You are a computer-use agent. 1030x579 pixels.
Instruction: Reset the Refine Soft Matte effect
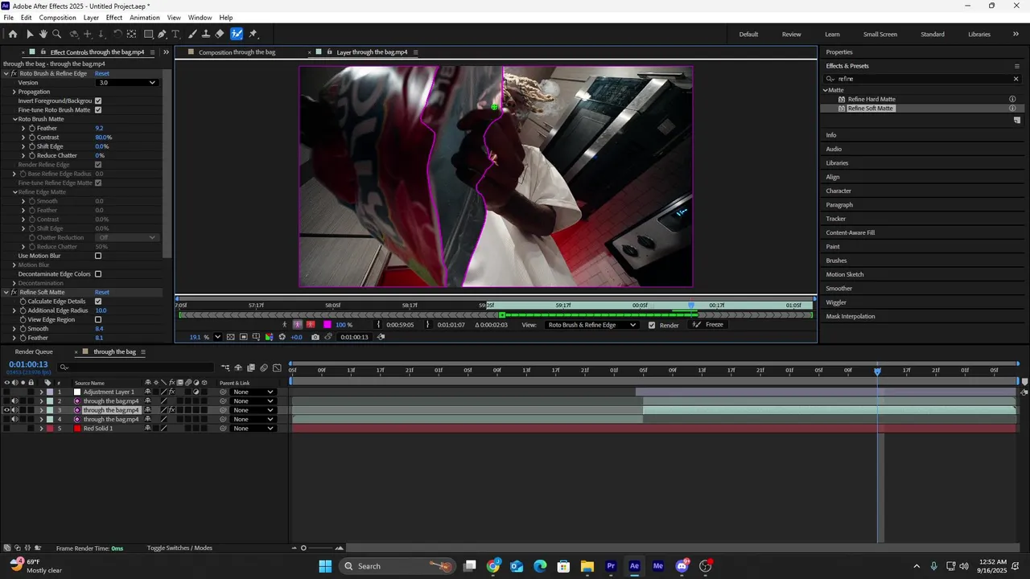tap(102, 293)
